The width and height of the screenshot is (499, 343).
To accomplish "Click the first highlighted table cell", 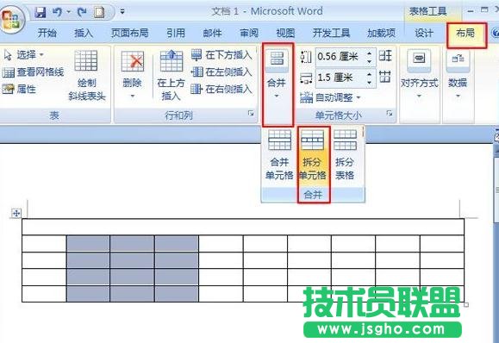I will click(x=88, y=243).
